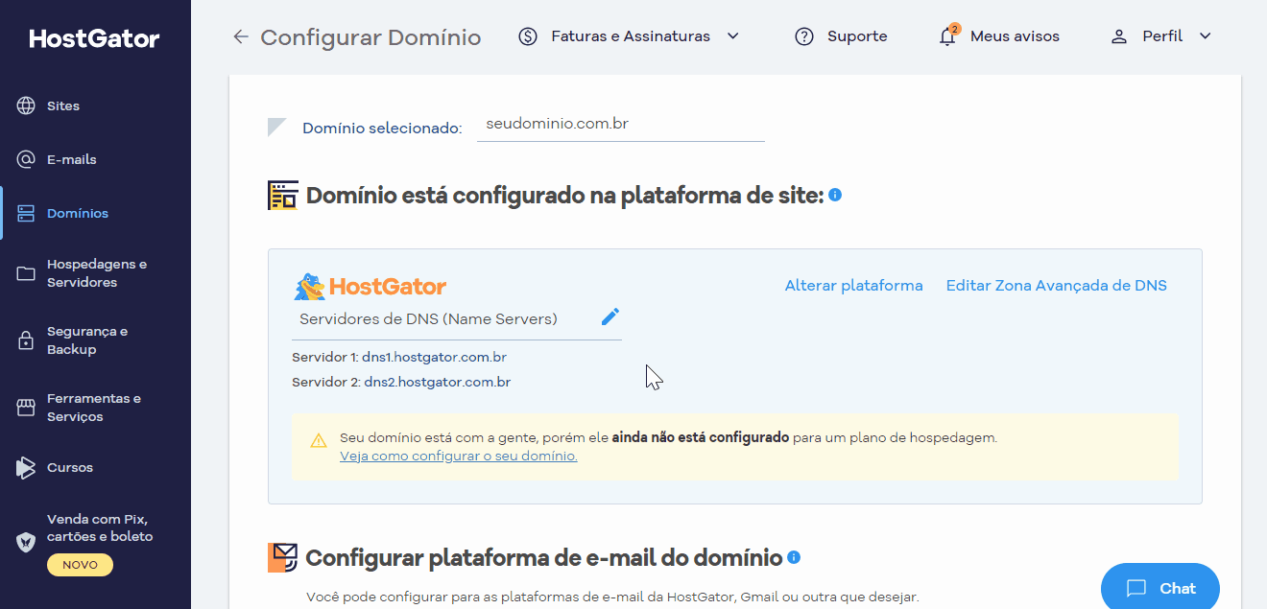The width and height of the screenshot is (1267, 609).
Task: Click info icon beside plataforma de site heading
Action: click(x=835, y=195)
